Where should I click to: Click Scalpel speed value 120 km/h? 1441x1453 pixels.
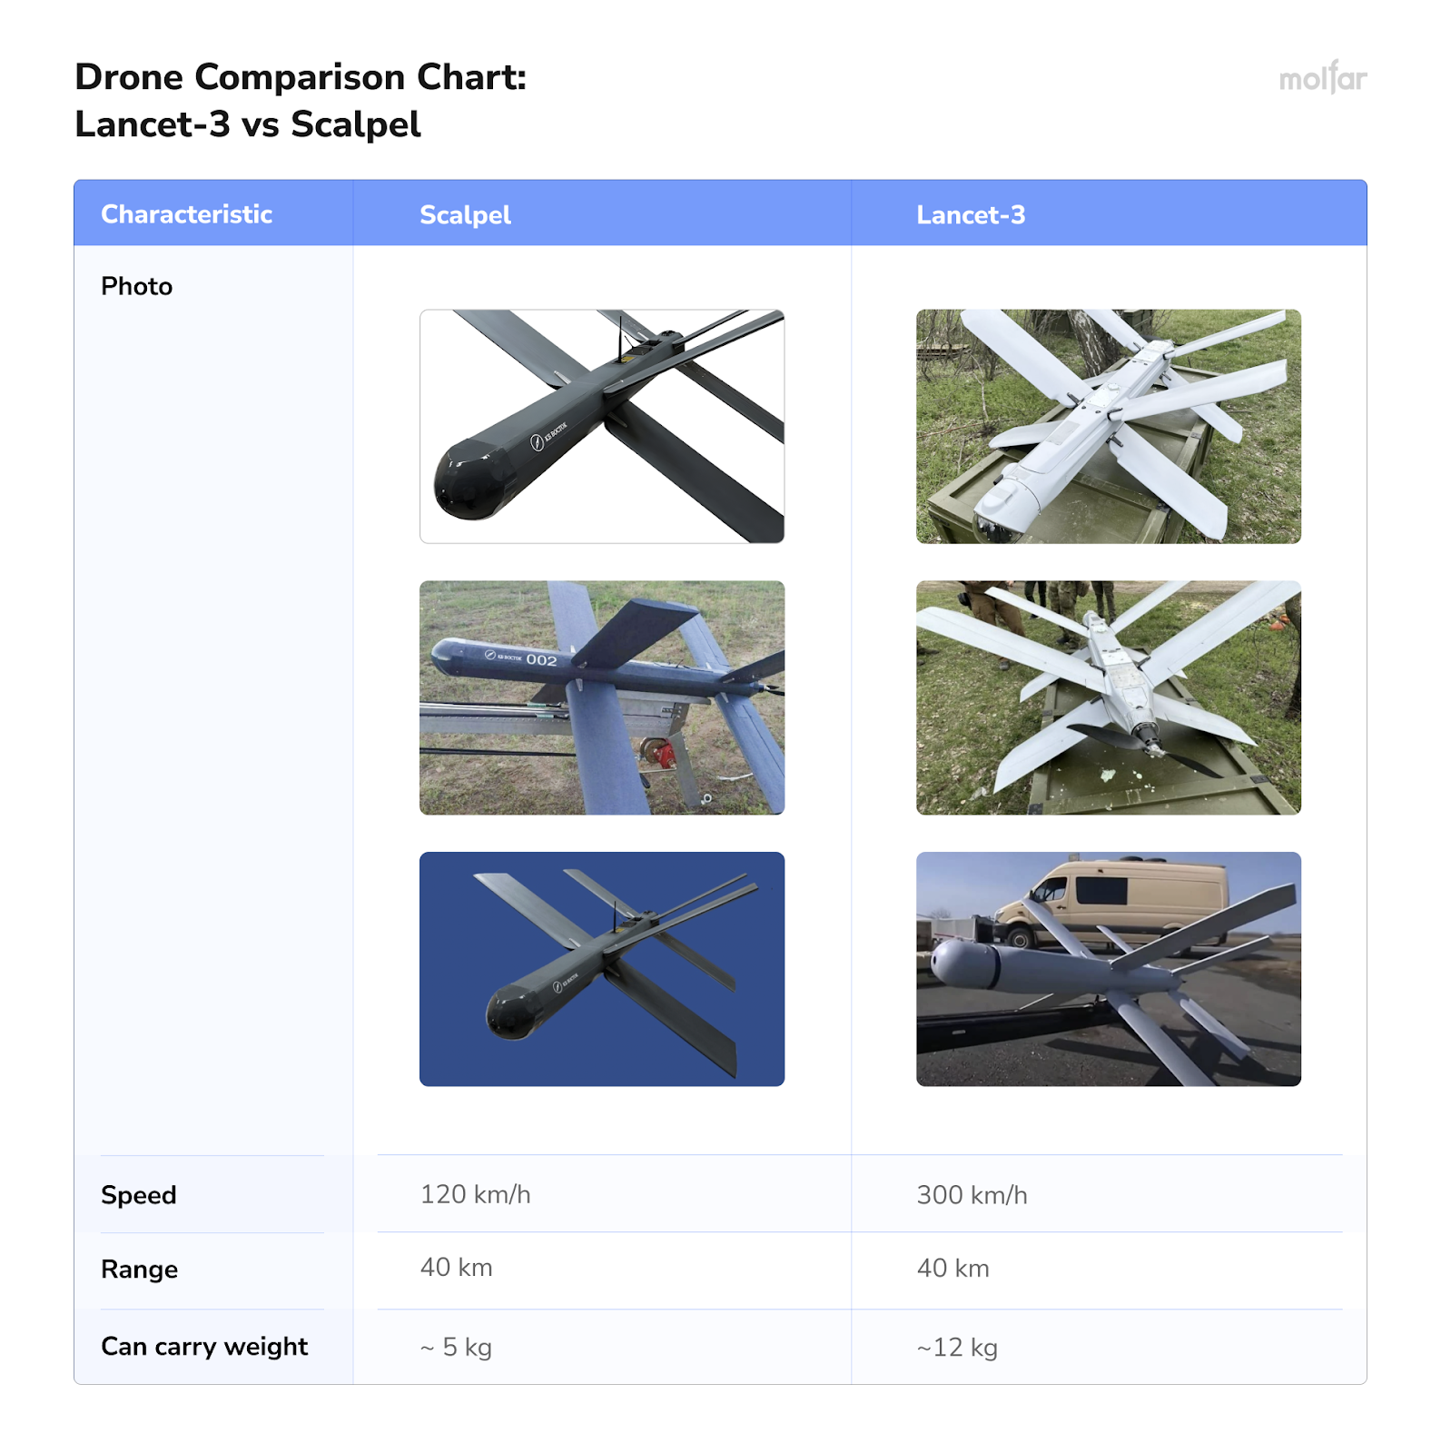tap(475, 1194)
